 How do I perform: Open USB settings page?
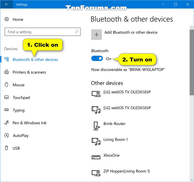[x=16, y=148]
